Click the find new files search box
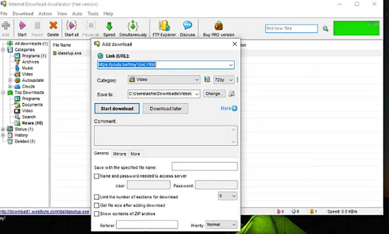Screen dimensions: 389x234 pyautogui.click(x=291, y=29)
